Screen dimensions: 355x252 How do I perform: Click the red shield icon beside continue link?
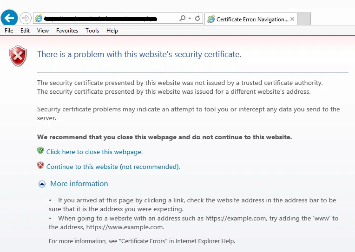(40, 166)
